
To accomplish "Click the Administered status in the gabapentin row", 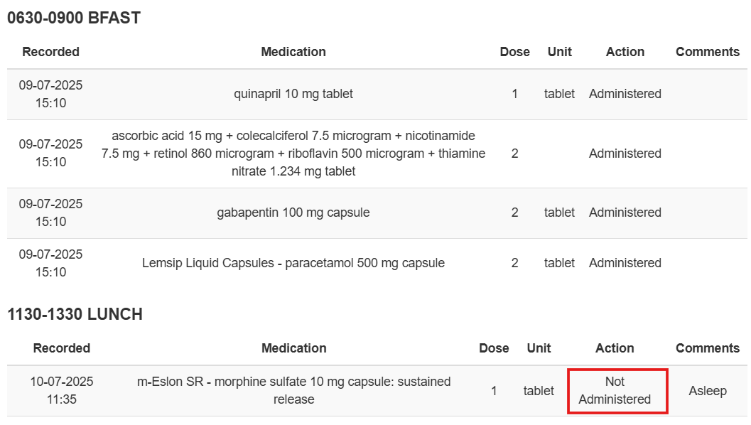I will [x=625, y=212].
